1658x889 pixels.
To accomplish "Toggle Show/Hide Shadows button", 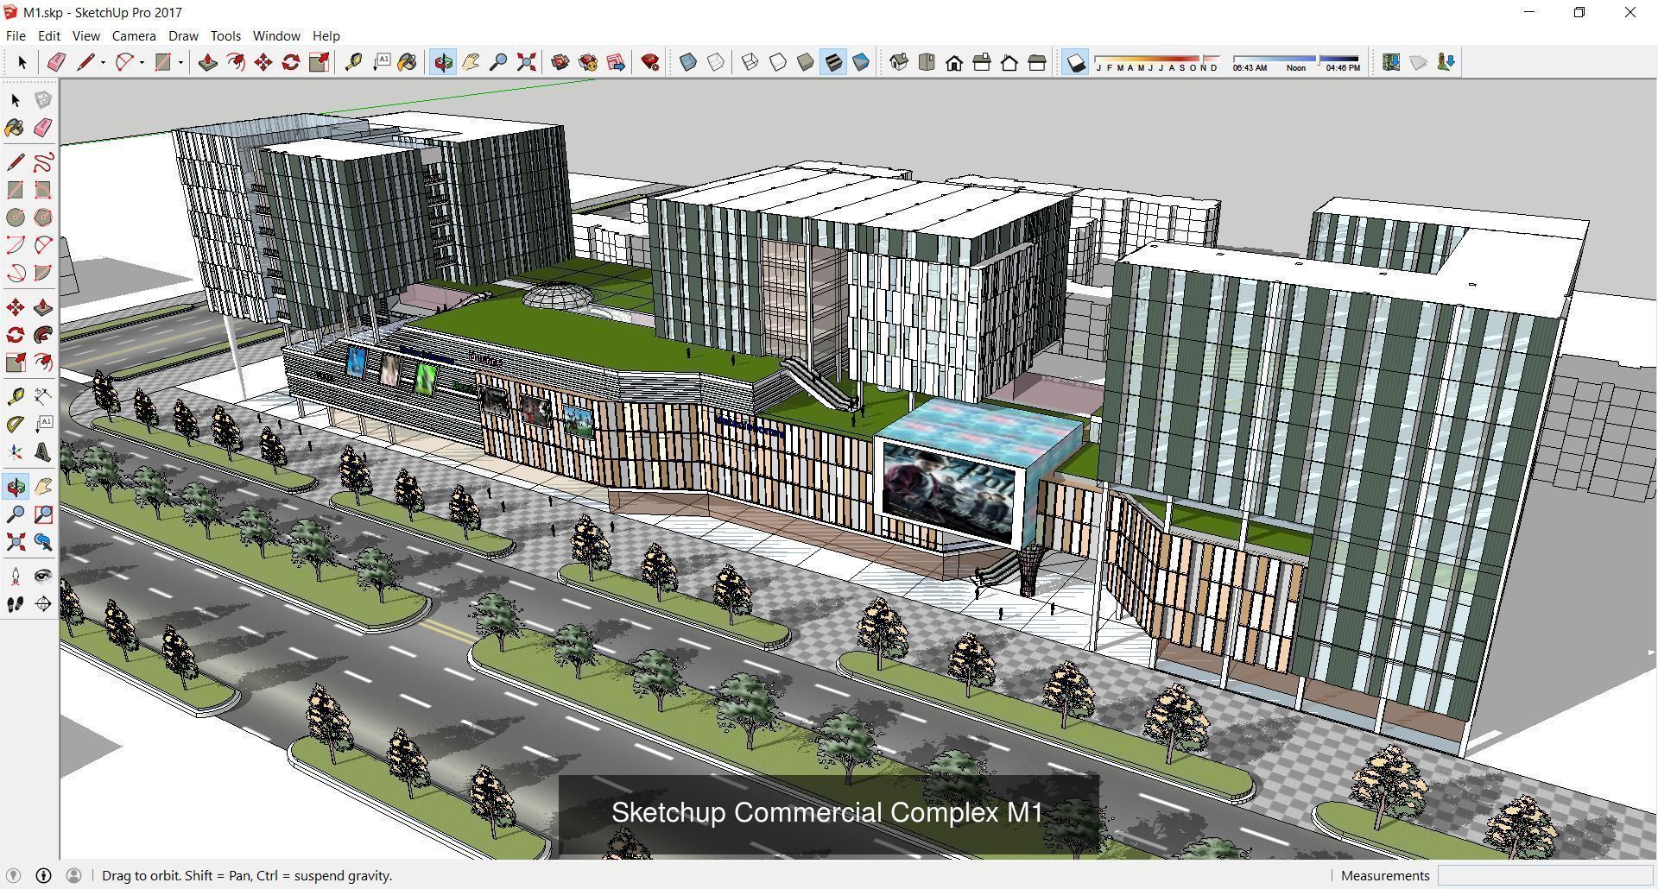I will 1075,62.
